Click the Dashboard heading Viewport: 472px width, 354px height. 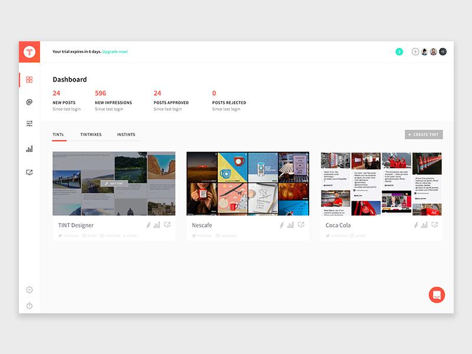70,80
